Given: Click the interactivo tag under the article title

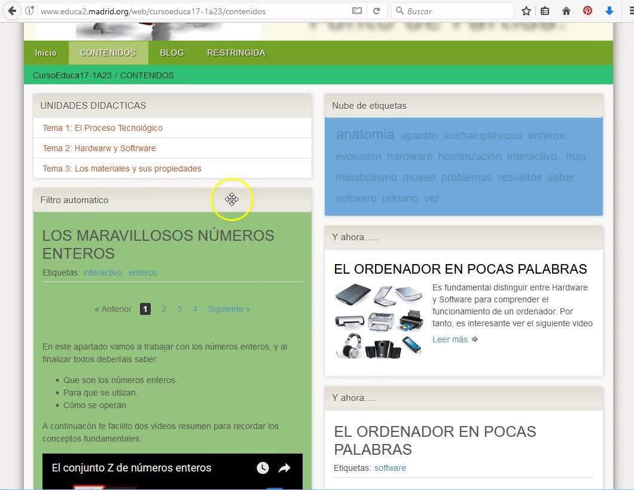Looking at the screenshot, I should (x=103, y=272).
